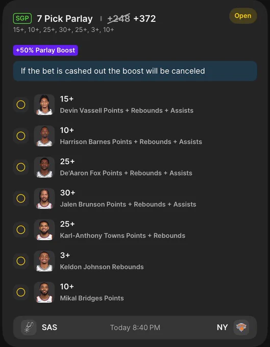
Task: Toggle status circle for Mikal Bridges pick
Action: [x=21, y=292]
